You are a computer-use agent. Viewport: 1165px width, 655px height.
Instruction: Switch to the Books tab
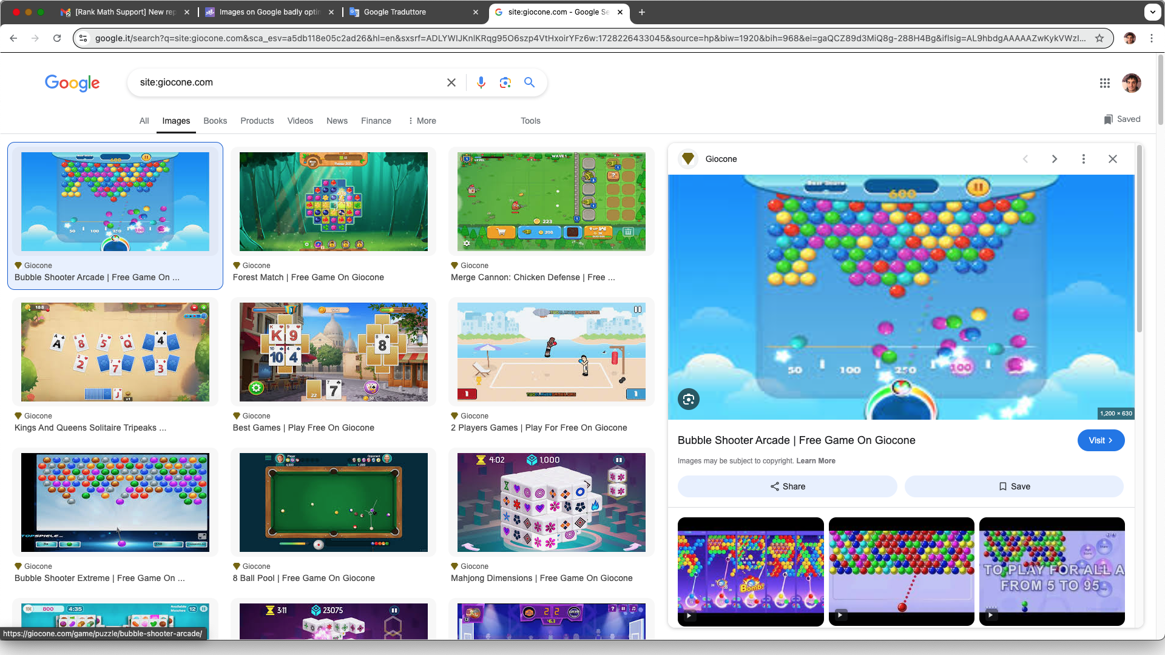click(215, 121)
